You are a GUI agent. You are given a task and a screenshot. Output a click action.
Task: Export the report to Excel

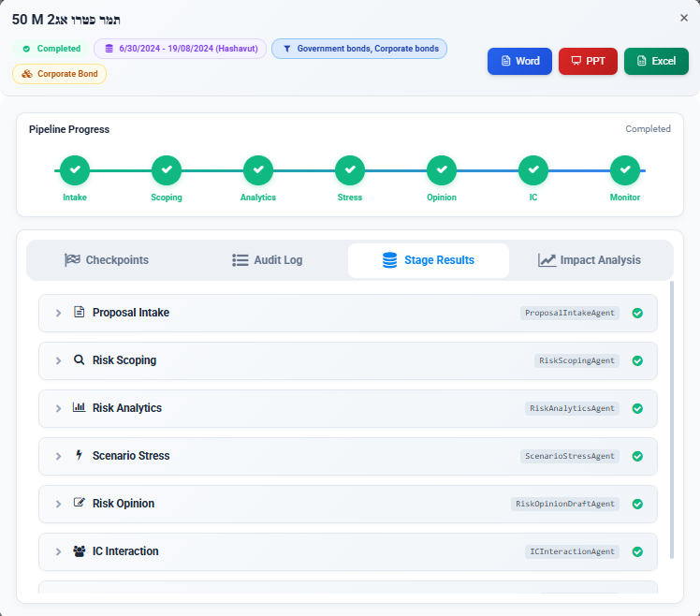click(x=656, y=61)
